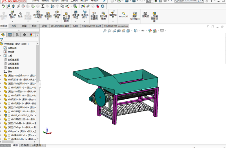Click the Reference Geometry (参考几何体) tool
Image resolution: width=226 pixels, height=148 pixels.
[x=84, y=14]
